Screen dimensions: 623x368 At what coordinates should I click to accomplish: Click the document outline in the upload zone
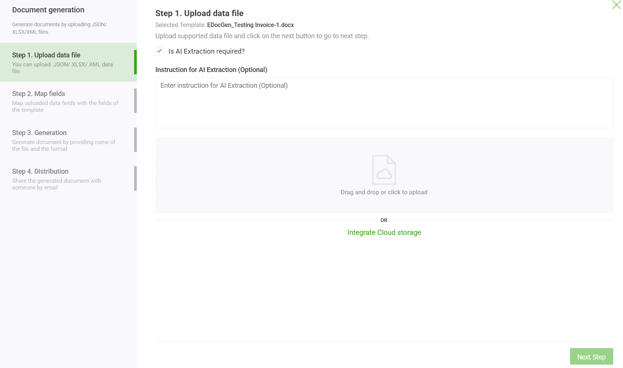click(384, 170)
